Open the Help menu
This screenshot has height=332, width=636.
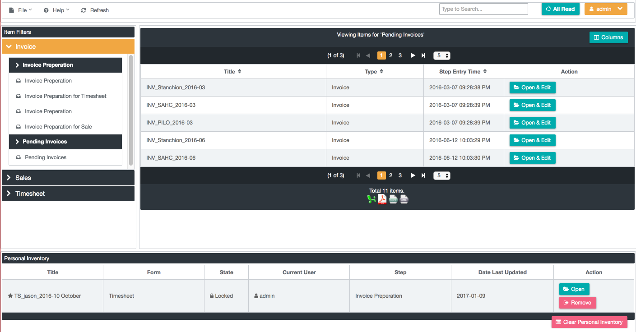click(56, 10)
